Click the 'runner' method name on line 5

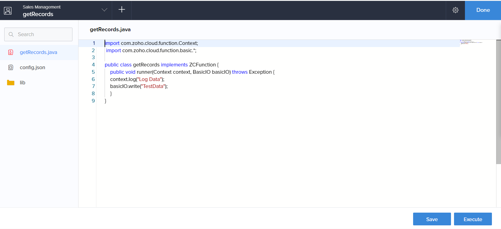[x=144, y=72]
